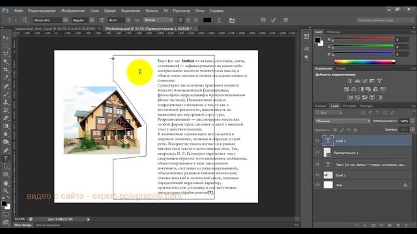This screenshot has width=417, height=234.
Task: Open the Minion Pro font family dropdown
Action: coord(65,20)
